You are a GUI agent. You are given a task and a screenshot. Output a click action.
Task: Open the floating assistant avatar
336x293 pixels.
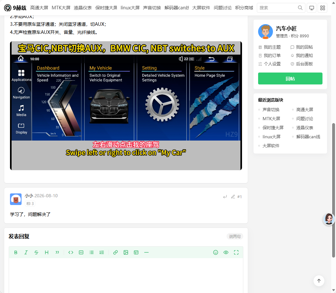tap(329, 219)
